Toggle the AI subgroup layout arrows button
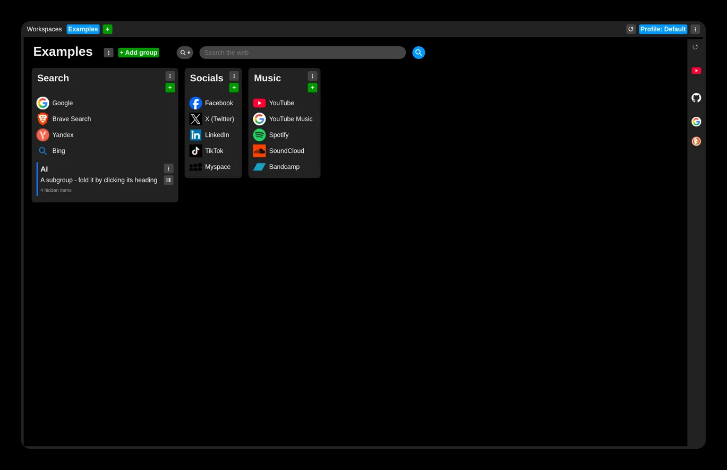Image resolution: width=727 pixels, height=470 pixels. pos(168,180)
